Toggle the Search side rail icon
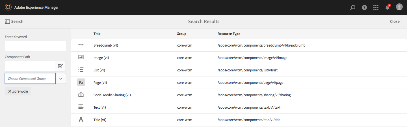 (x=7, y=21)
